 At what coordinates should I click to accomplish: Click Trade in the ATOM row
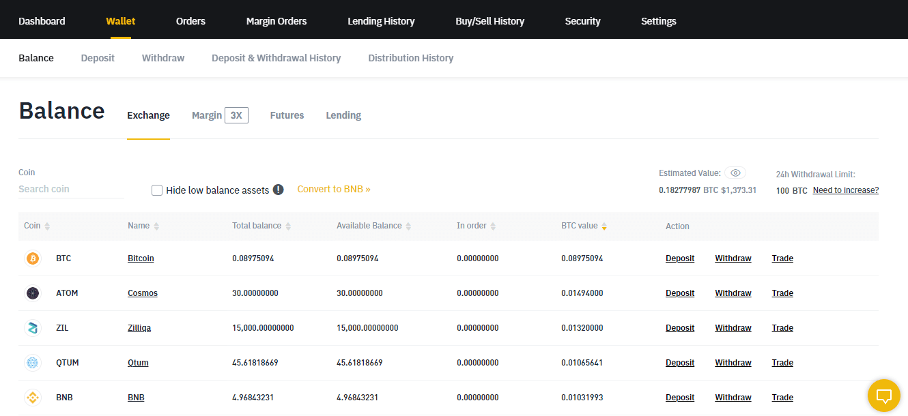[x=782, y=293]
